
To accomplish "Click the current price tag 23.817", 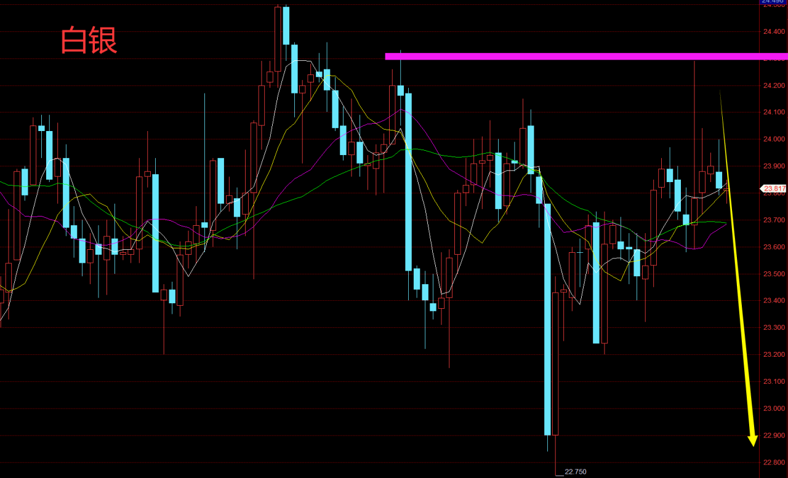I will [x=774, y=189].
